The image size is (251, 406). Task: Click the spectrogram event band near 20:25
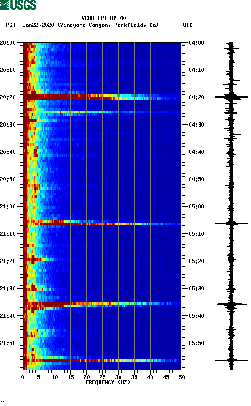[102, 112]
